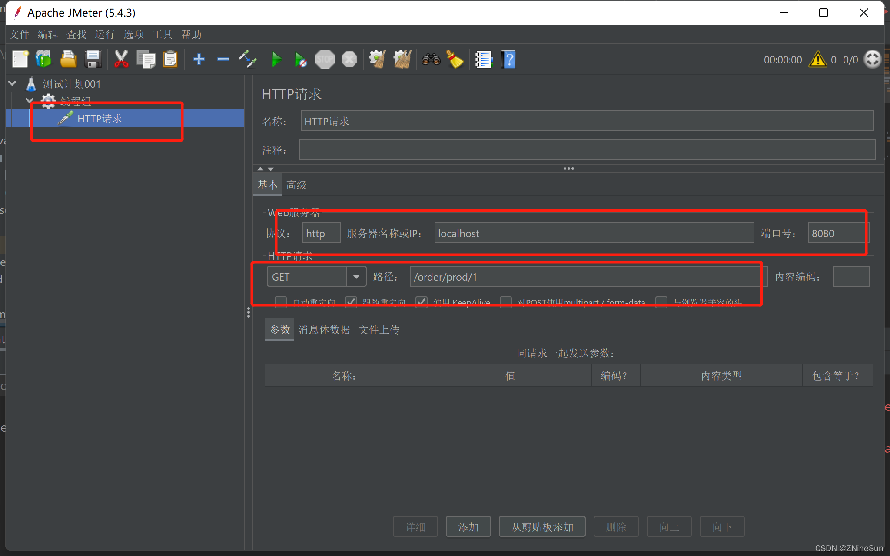Switch to the 基本 tab

click(x=267, y=185)
